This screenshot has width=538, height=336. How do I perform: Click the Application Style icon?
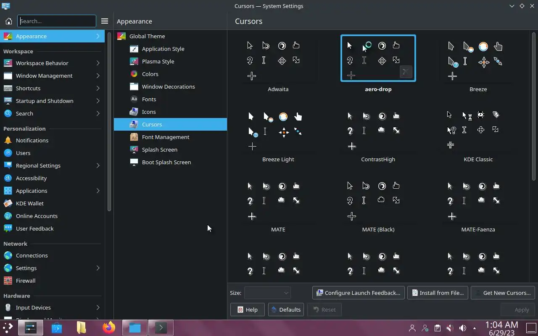[134, 49]
